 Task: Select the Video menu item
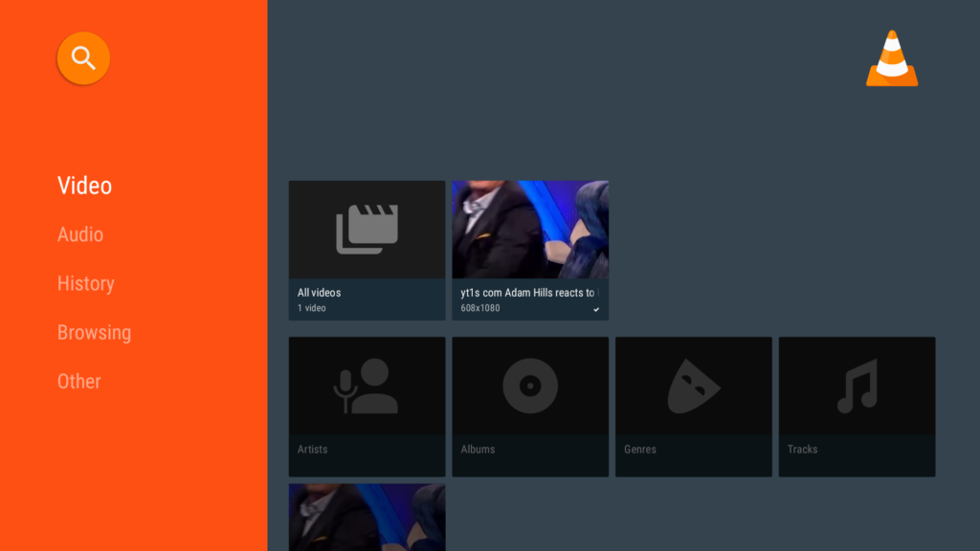pos(84,186)
